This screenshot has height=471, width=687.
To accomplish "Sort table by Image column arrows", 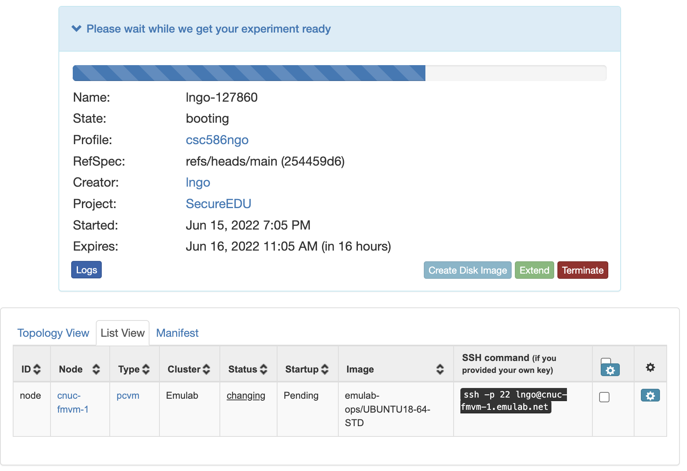I will click(440, 369).
